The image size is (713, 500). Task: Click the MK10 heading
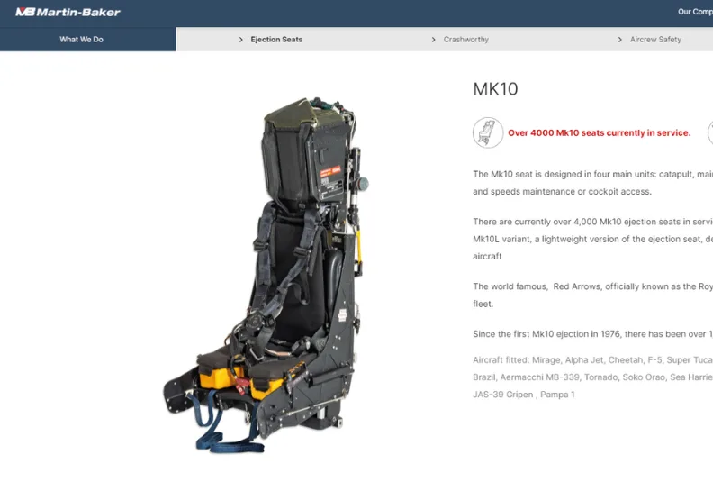coord(495,89)
